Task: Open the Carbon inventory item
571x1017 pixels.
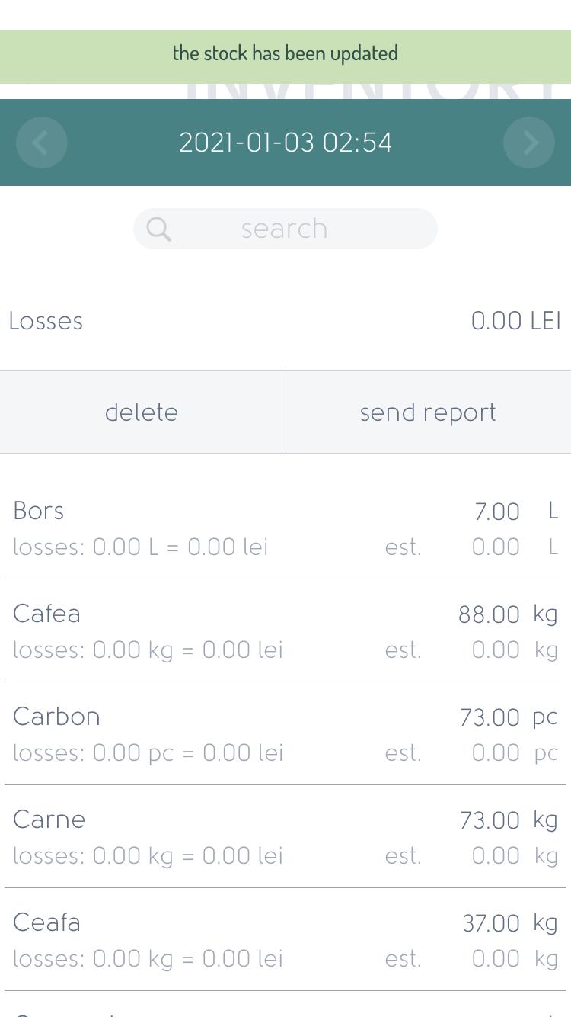Action: 285,734
